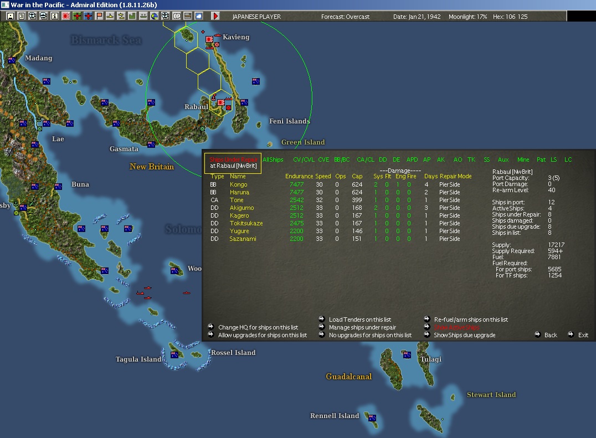This screenshot has width=596, height=438.
Task: Click Load Tenders on this list
Action: [x=359, y=320]
